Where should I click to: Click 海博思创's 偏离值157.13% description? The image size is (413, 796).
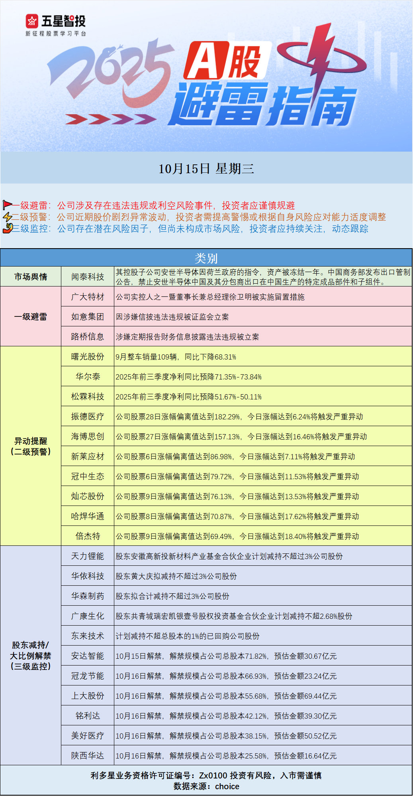[x=241, y=437]
